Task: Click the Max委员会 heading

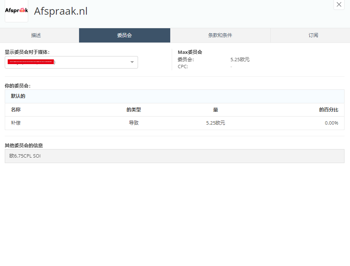Action: [190, 52]
